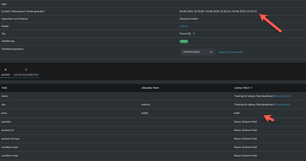Click the created/updated timestamps value
Viewport: 306px width, 161px height.
point(218,11)
